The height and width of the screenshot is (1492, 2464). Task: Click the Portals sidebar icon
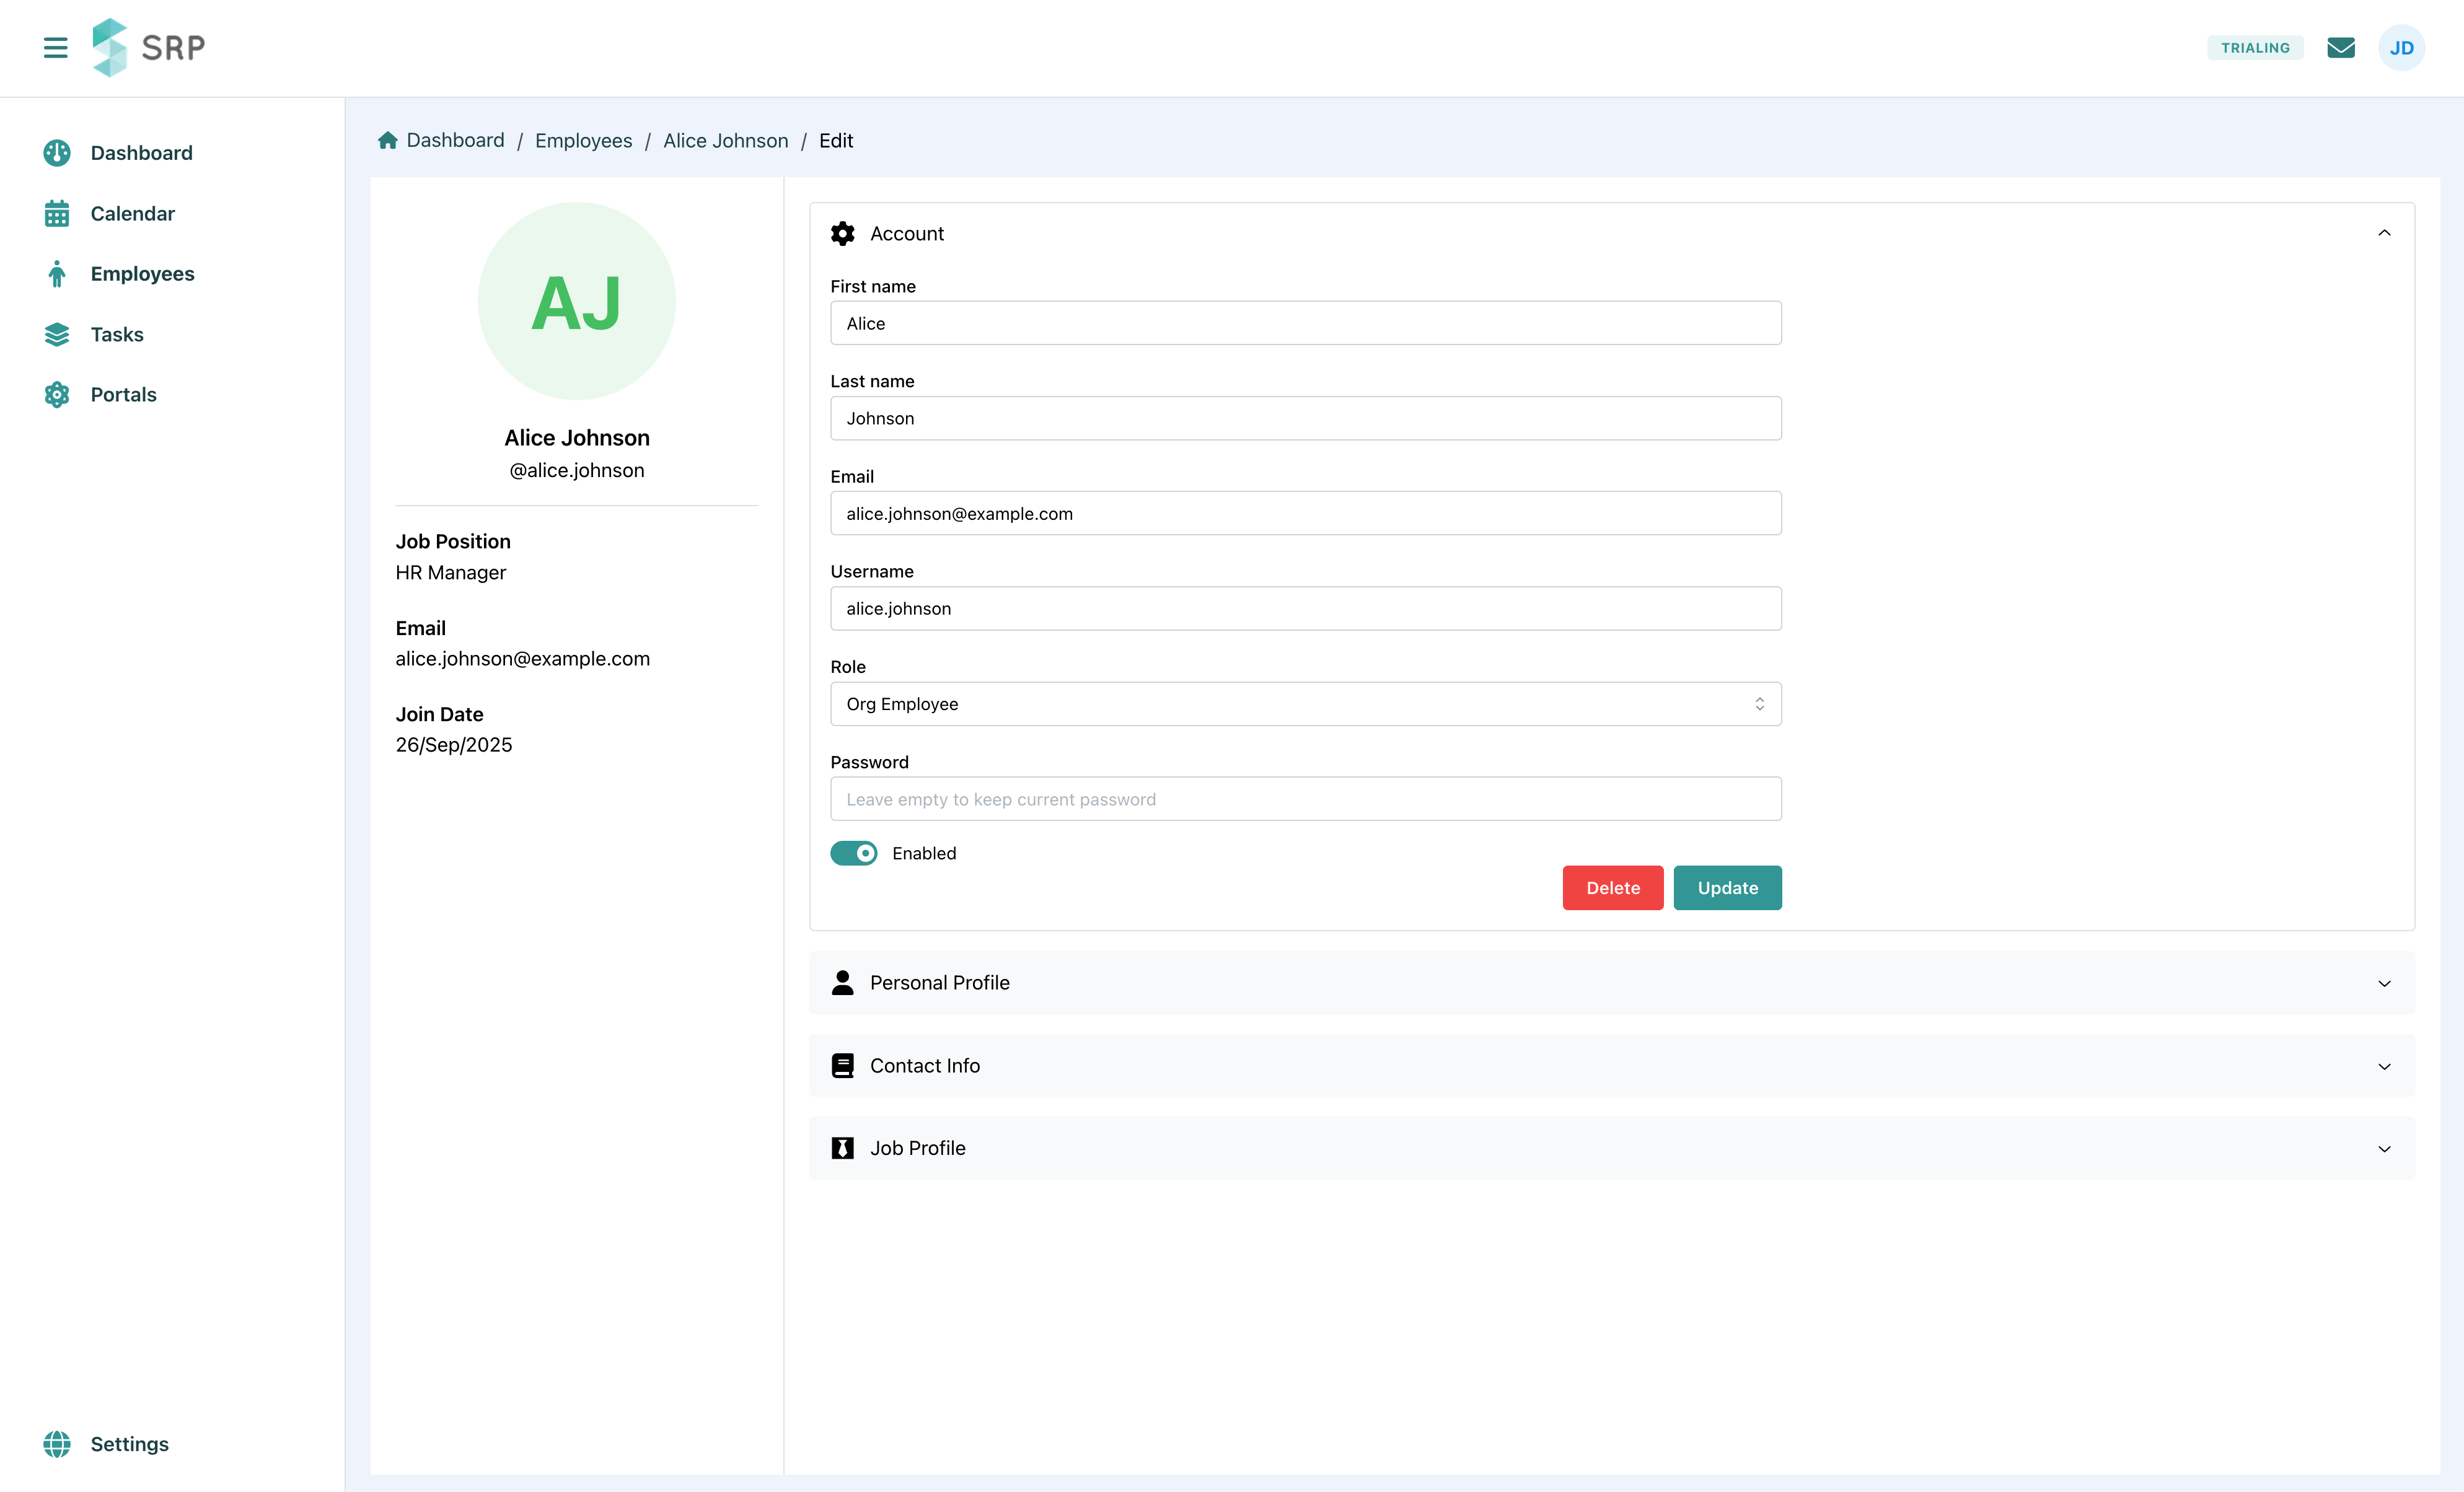tap(57, 395)
